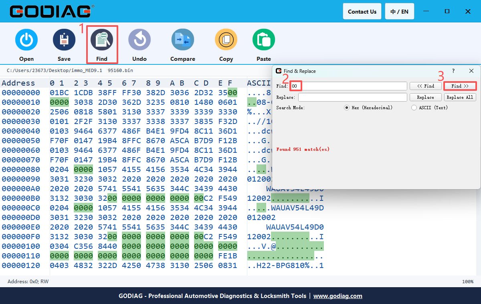Select address row 00000120
Screen dimensions: 481x304
click(x=21, y=266)
